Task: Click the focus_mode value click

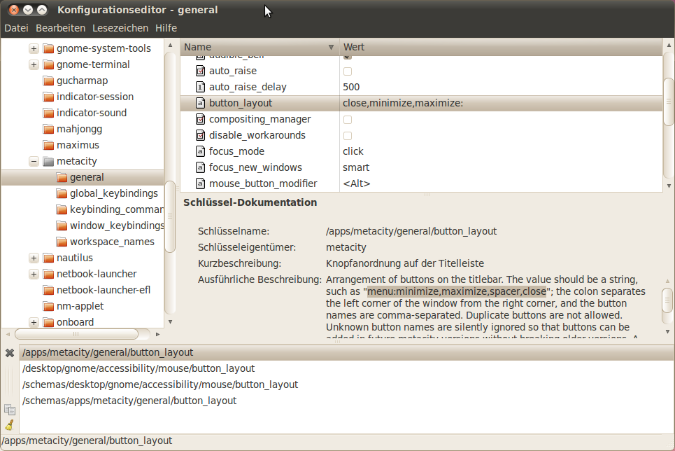Action: pos(353,151)
